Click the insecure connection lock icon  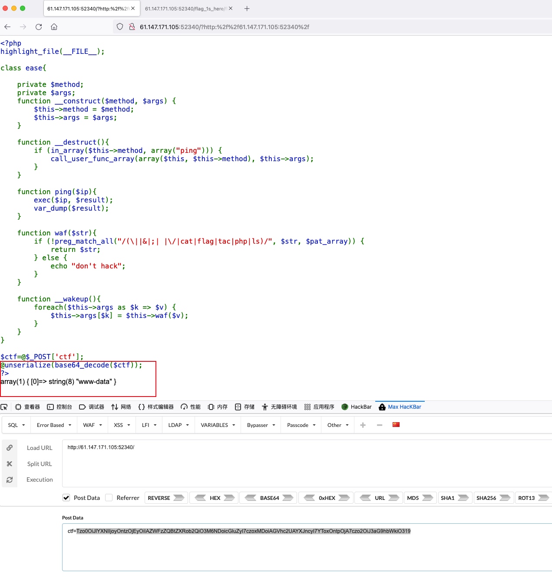(x=132, y=27)
